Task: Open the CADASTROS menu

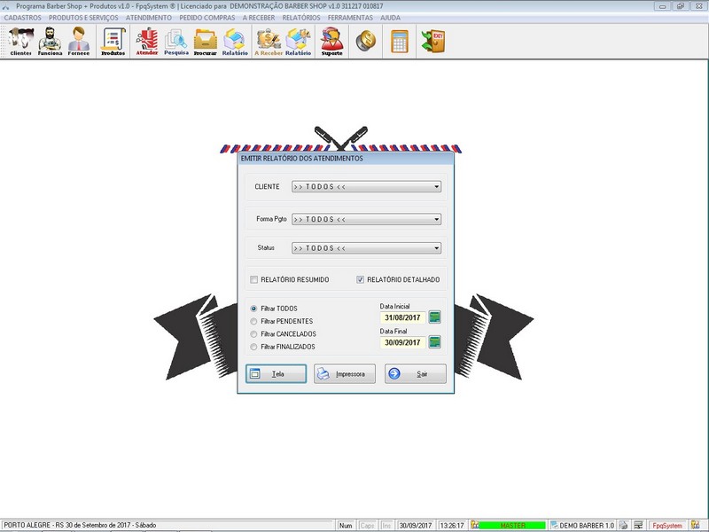Action: [23, 18]
